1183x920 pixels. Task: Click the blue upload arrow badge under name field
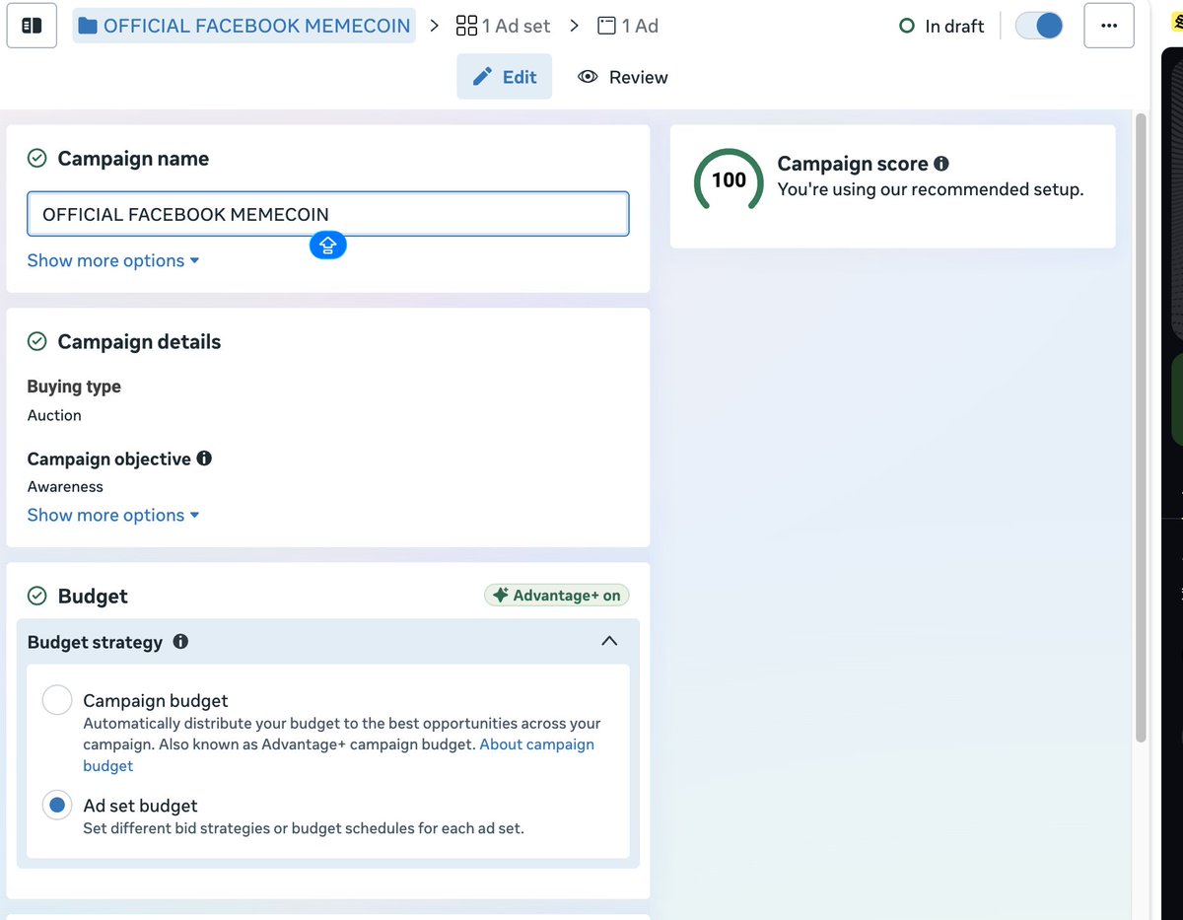click(328, 246)
